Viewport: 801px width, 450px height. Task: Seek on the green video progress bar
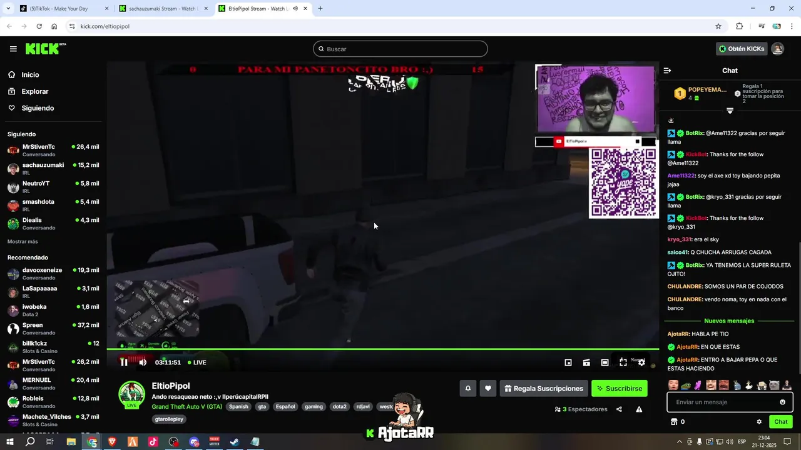(382, 349)
